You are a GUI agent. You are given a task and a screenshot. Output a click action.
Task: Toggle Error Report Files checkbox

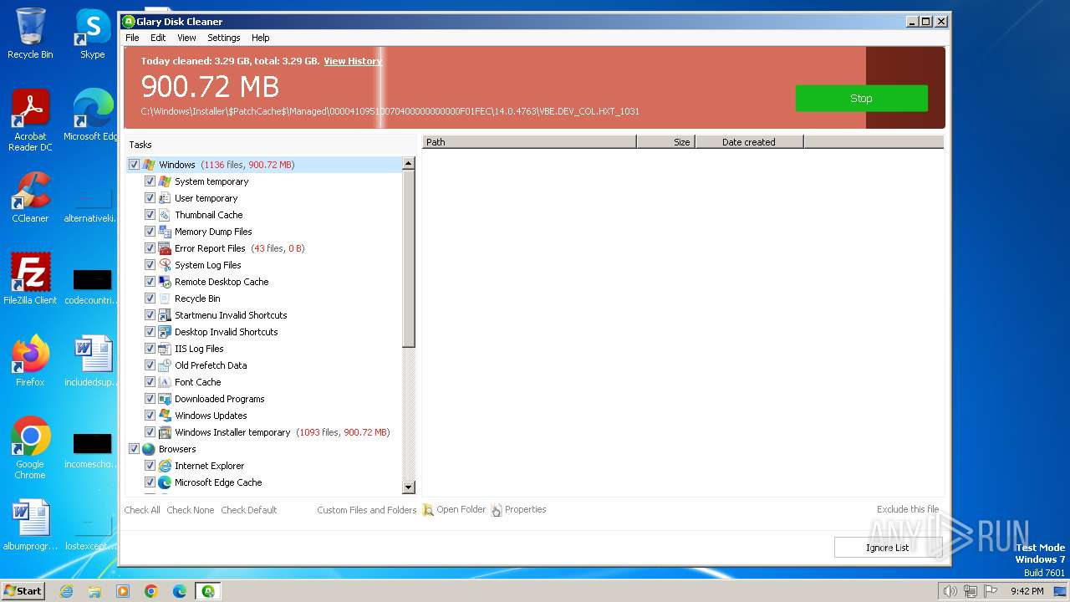click(x=150, y=248)
